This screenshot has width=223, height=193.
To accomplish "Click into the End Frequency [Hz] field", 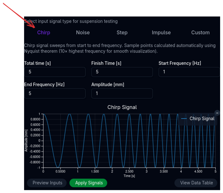I will (x=55, y=93).
